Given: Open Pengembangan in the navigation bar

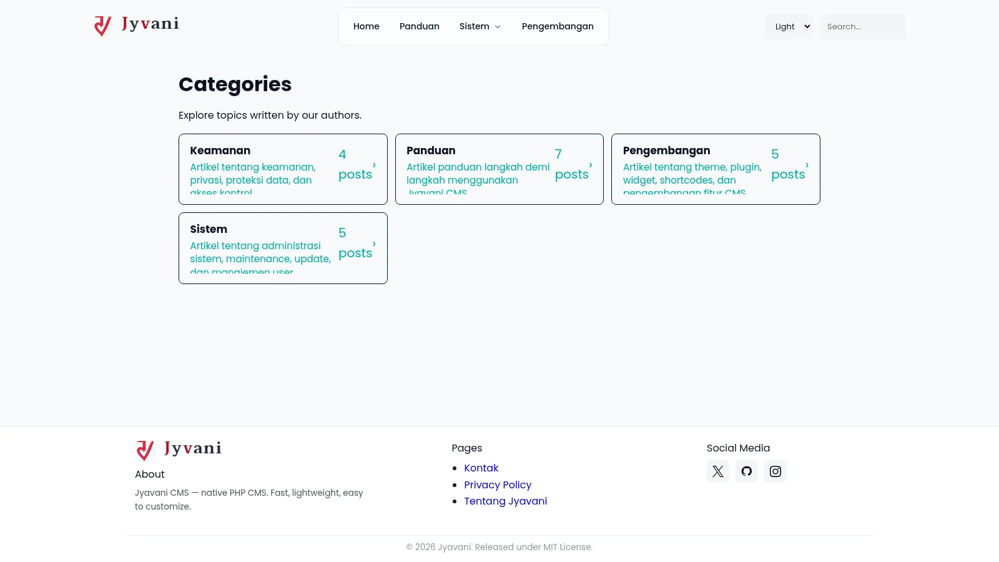Looking at the screenshot, I should 558,26.
